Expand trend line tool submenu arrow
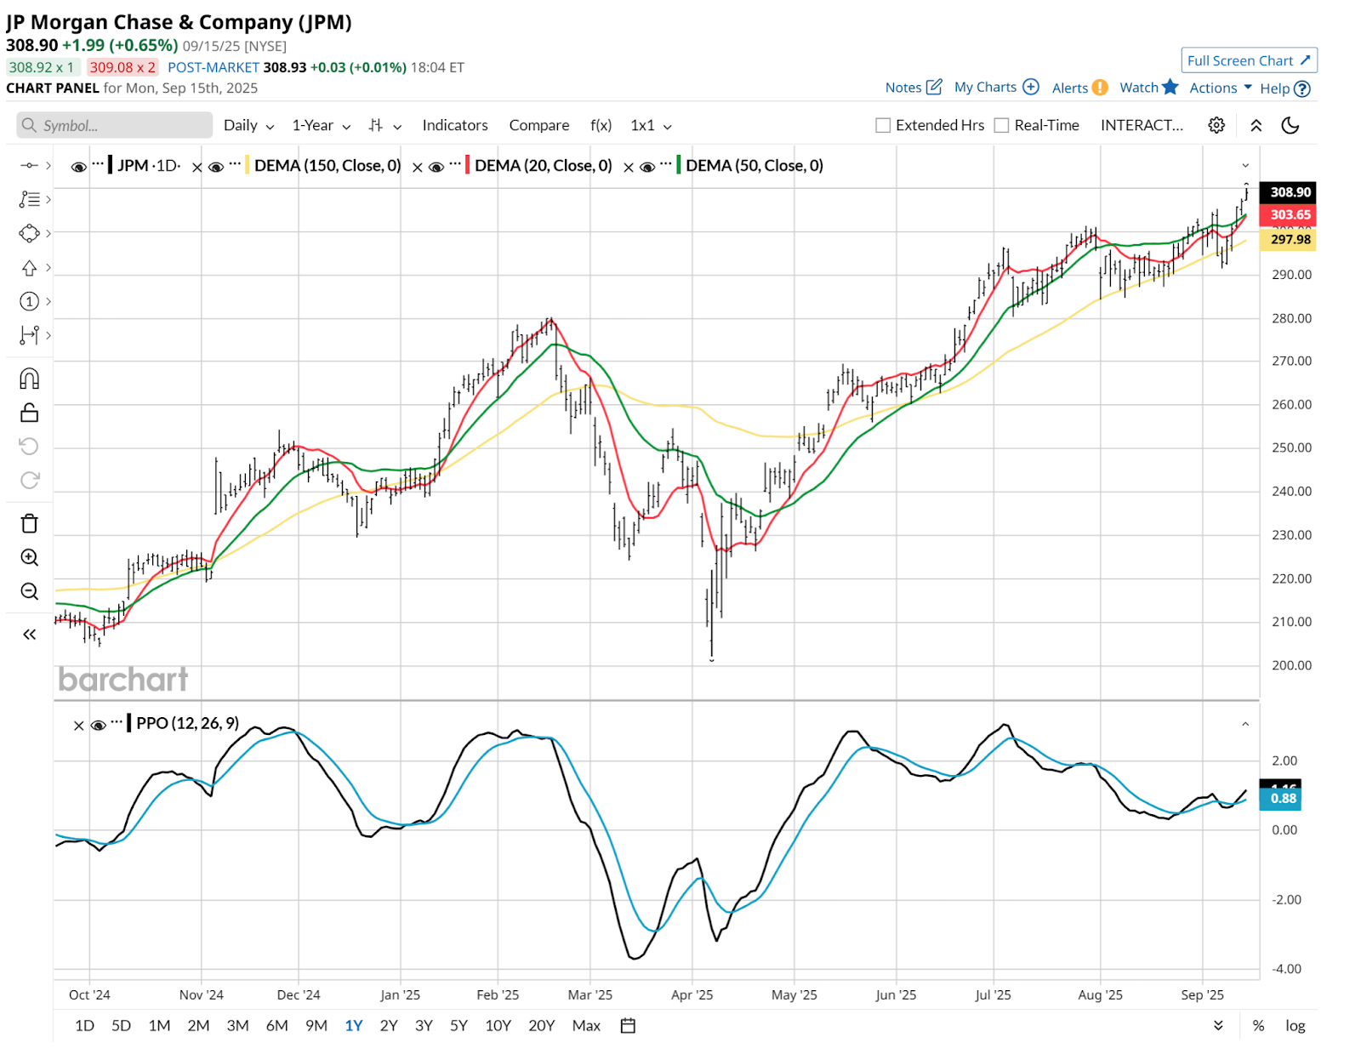The width and height of the screenshot is (1361, 1054). [x=48, y=165]
